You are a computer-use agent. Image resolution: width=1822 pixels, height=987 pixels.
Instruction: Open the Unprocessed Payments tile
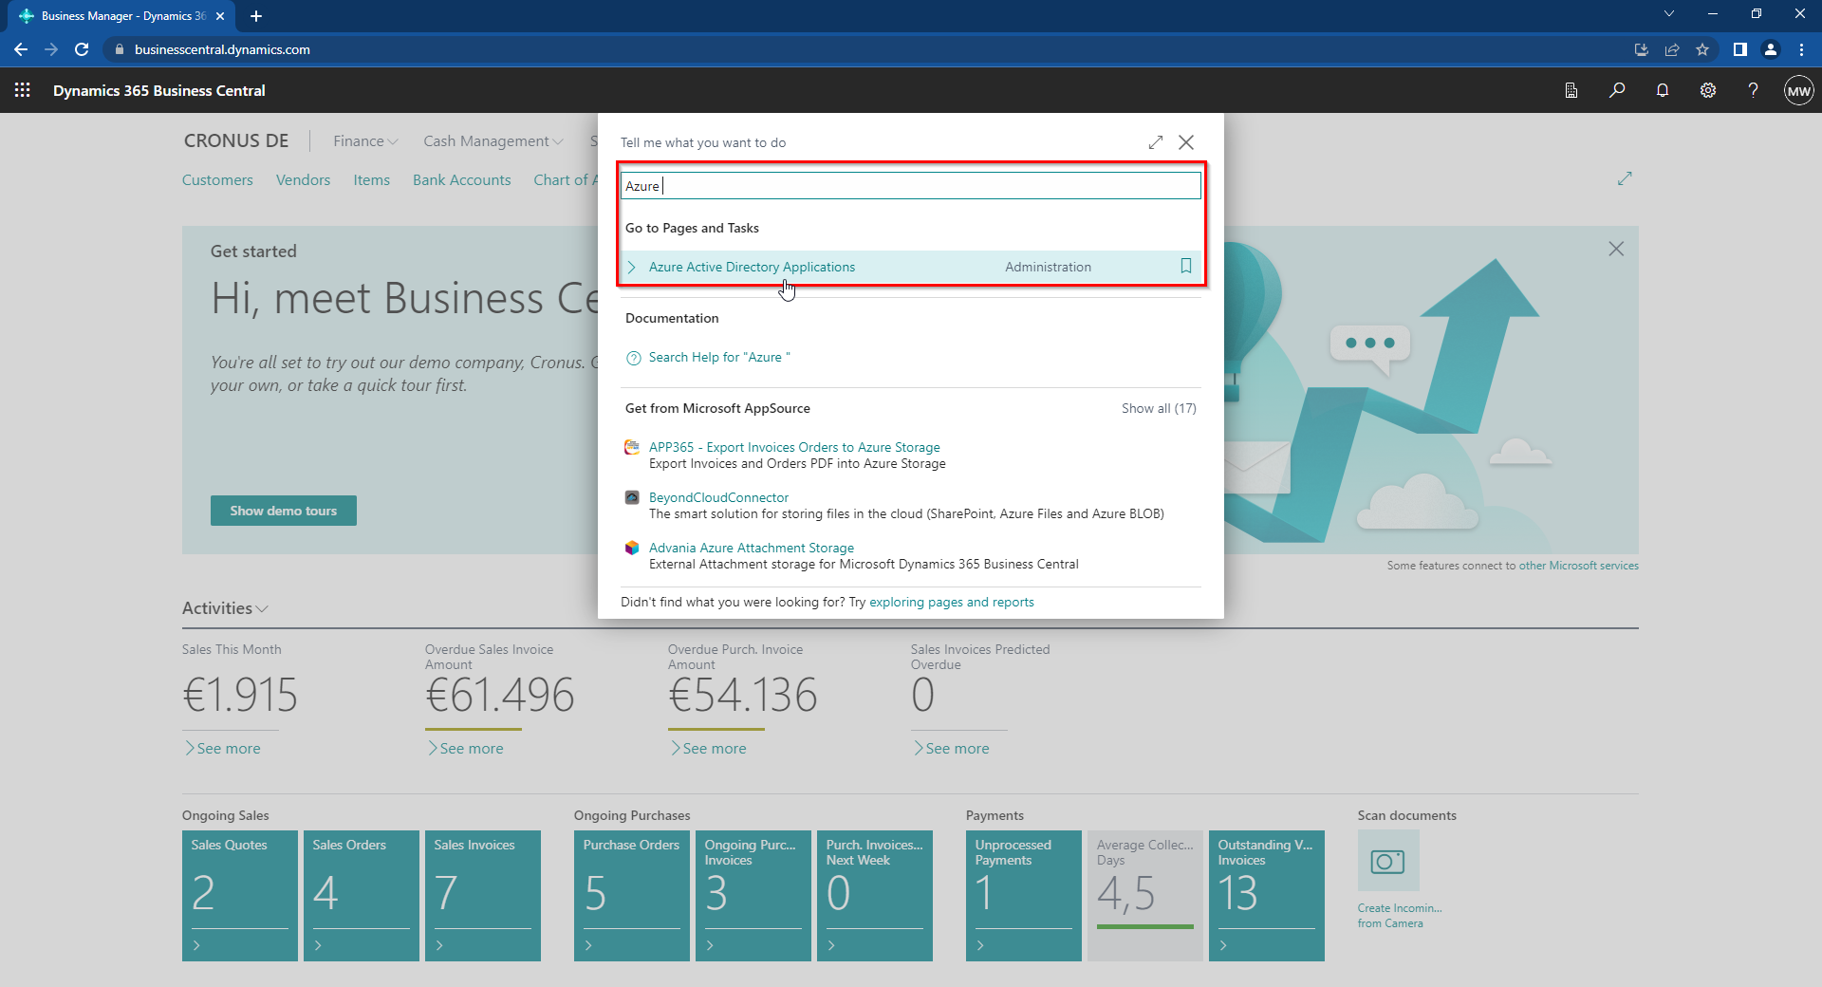pos(1024,896)
